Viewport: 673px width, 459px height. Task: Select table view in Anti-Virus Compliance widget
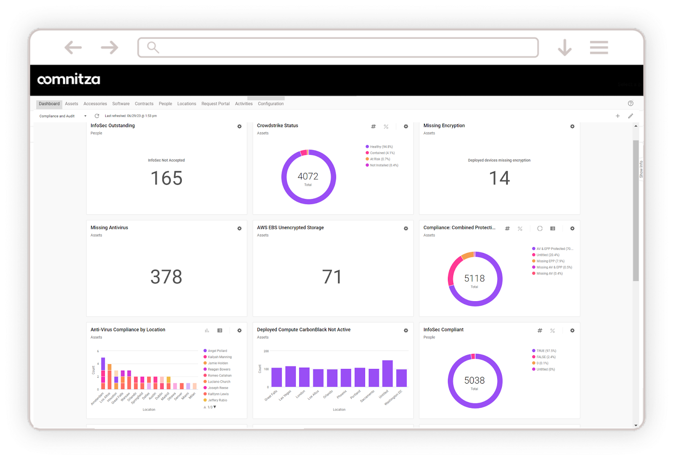(220, 331)
